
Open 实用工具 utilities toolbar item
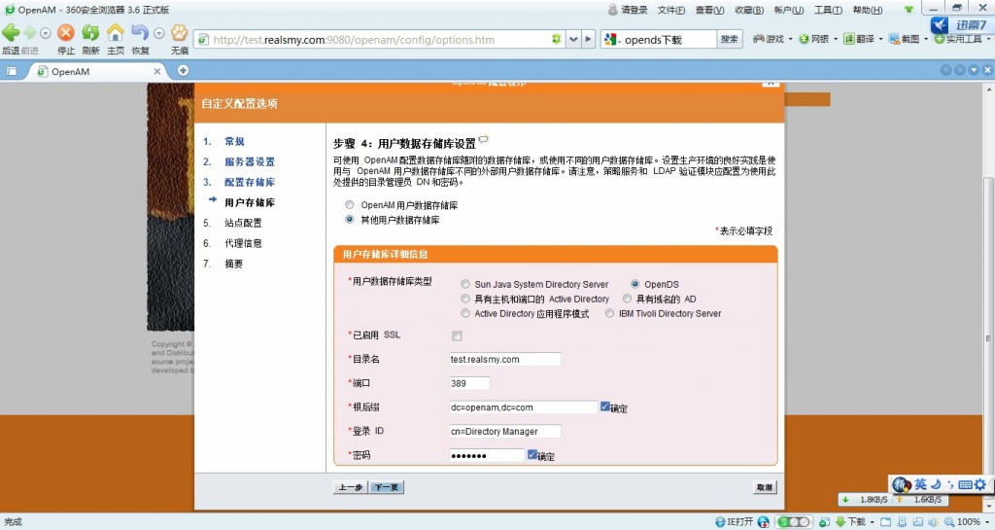pyautogui.click(x=958, y=39)
